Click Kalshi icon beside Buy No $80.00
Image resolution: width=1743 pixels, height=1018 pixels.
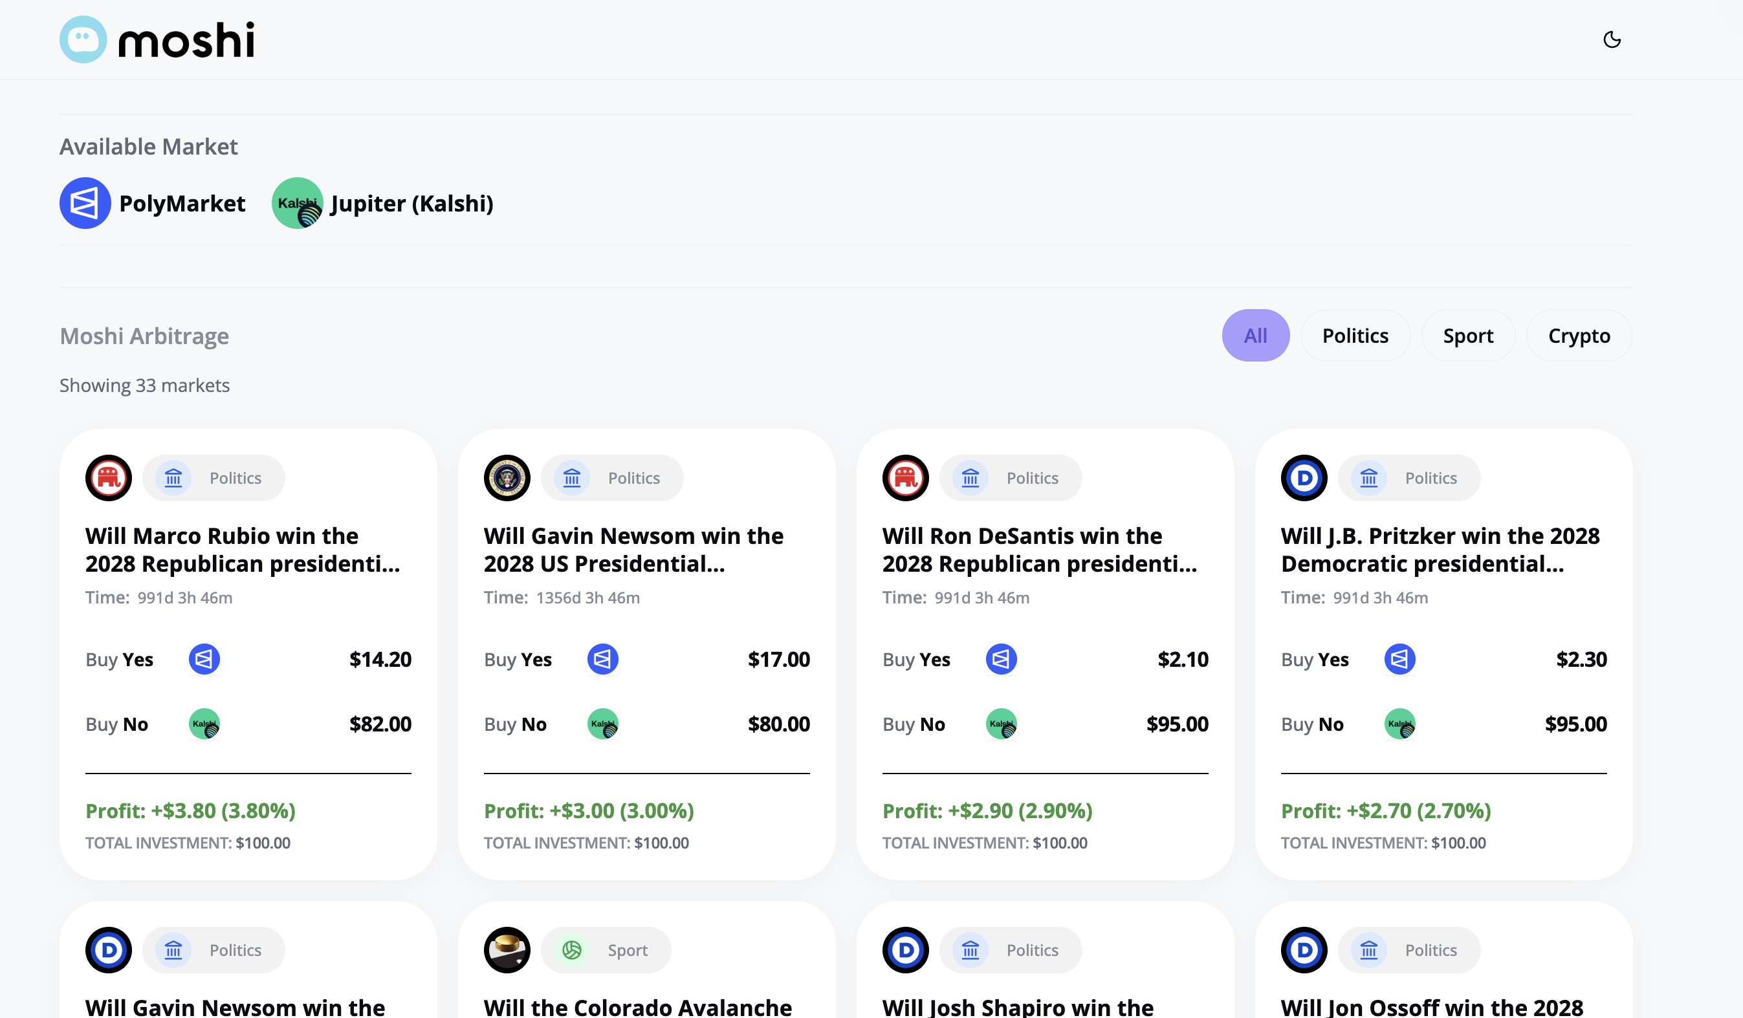tap(602, 724)
